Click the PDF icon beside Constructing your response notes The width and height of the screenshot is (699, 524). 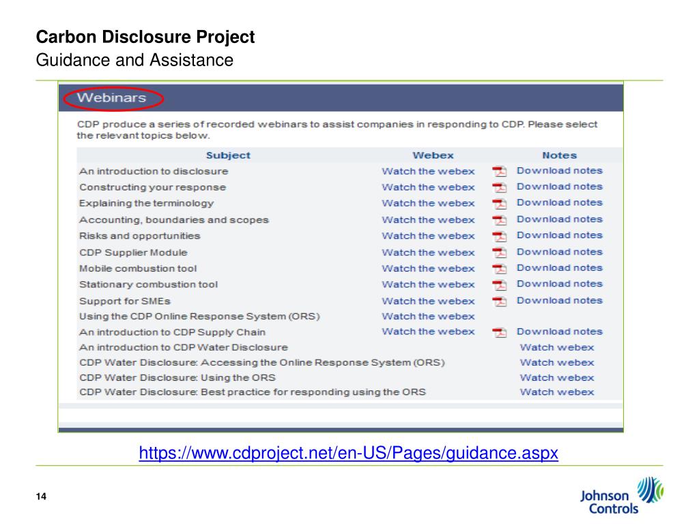[x=499, y=188]
